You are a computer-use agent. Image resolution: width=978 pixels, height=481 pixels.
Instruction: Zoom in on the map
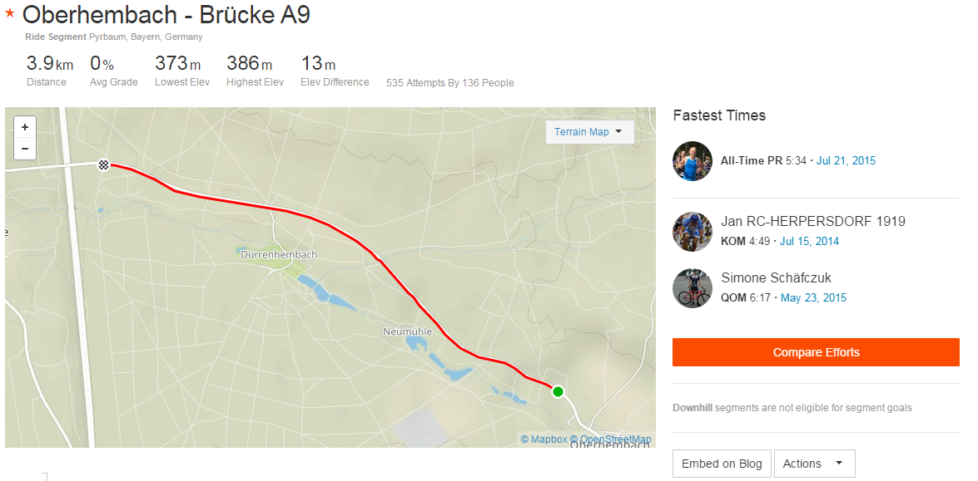pyautogui.click(x=25, y=127)
